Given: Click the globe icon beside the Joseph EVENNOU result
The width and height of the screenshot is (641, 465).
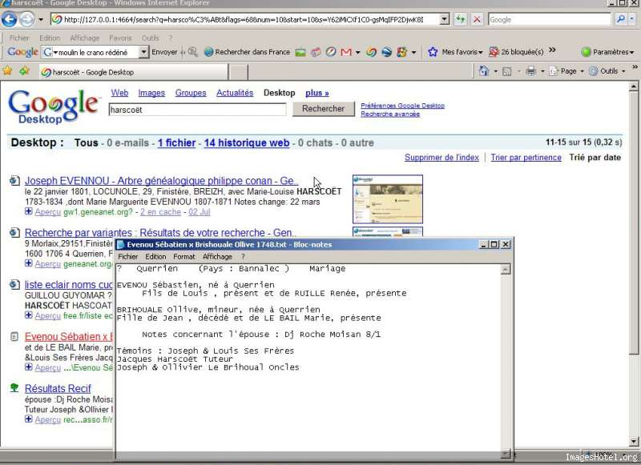Looking at the screenshot, I should [x=14, y=180].
